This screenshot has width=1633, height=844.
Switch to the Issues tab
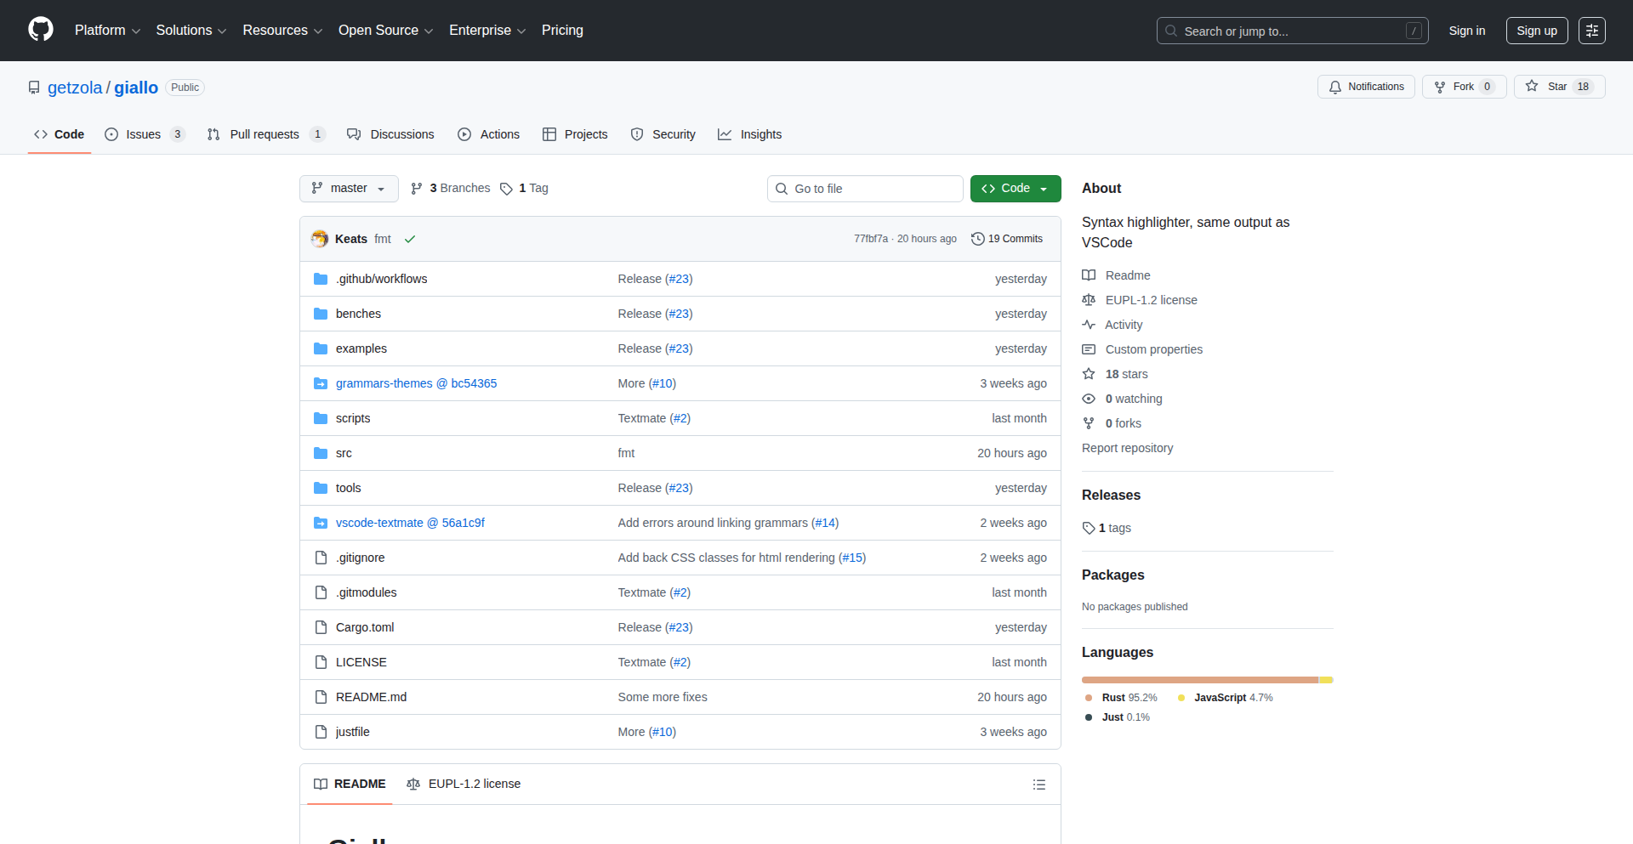click(x=144, y=134)
